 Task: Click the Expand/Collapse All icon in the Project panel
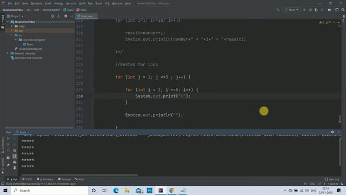tap(58, 16)
